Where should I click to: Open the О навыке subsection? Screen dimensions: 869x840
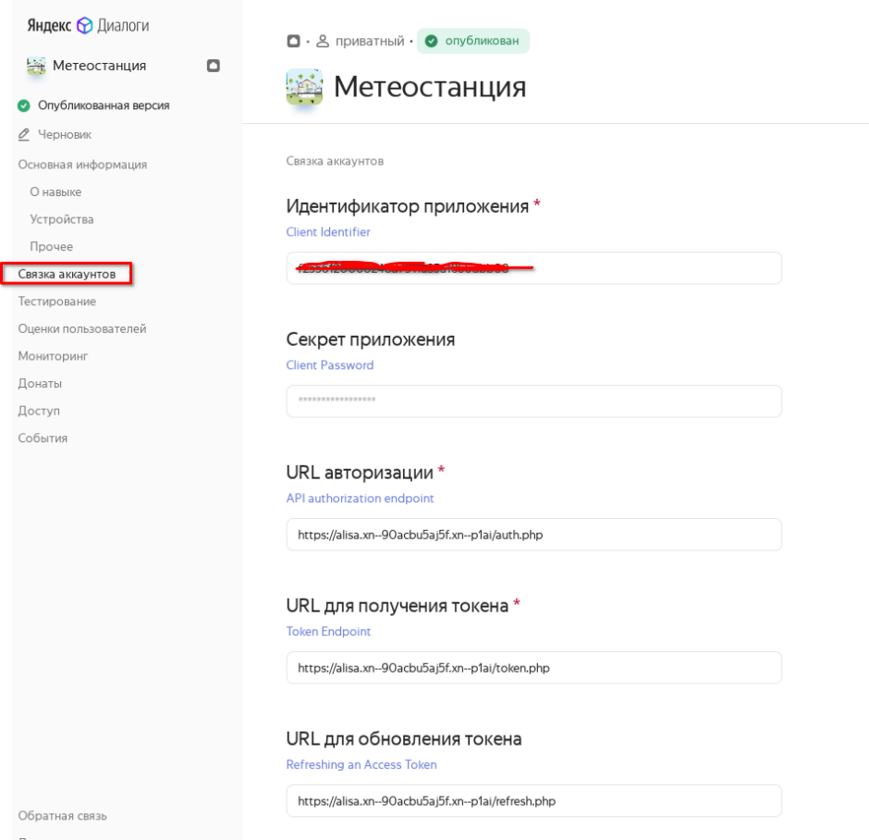55,192
